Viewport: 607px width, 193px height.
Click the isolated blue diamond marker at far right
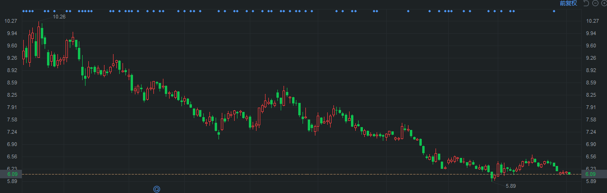click(554, 11)
